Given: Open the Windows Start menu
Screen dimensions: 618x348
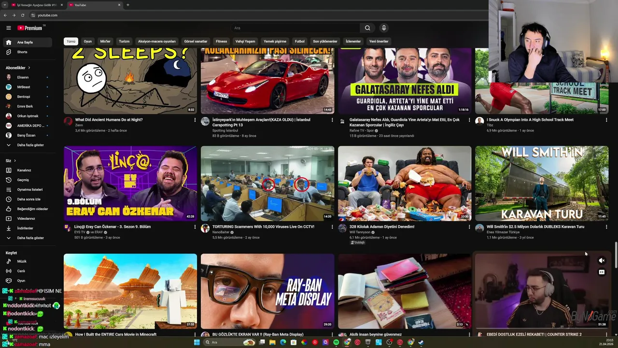Looking at the screenshot, I should tap(197, 342).
